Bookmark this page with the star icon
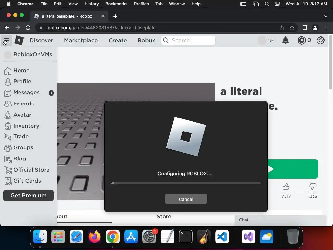The image size is (333, 250). pos(292,28)
